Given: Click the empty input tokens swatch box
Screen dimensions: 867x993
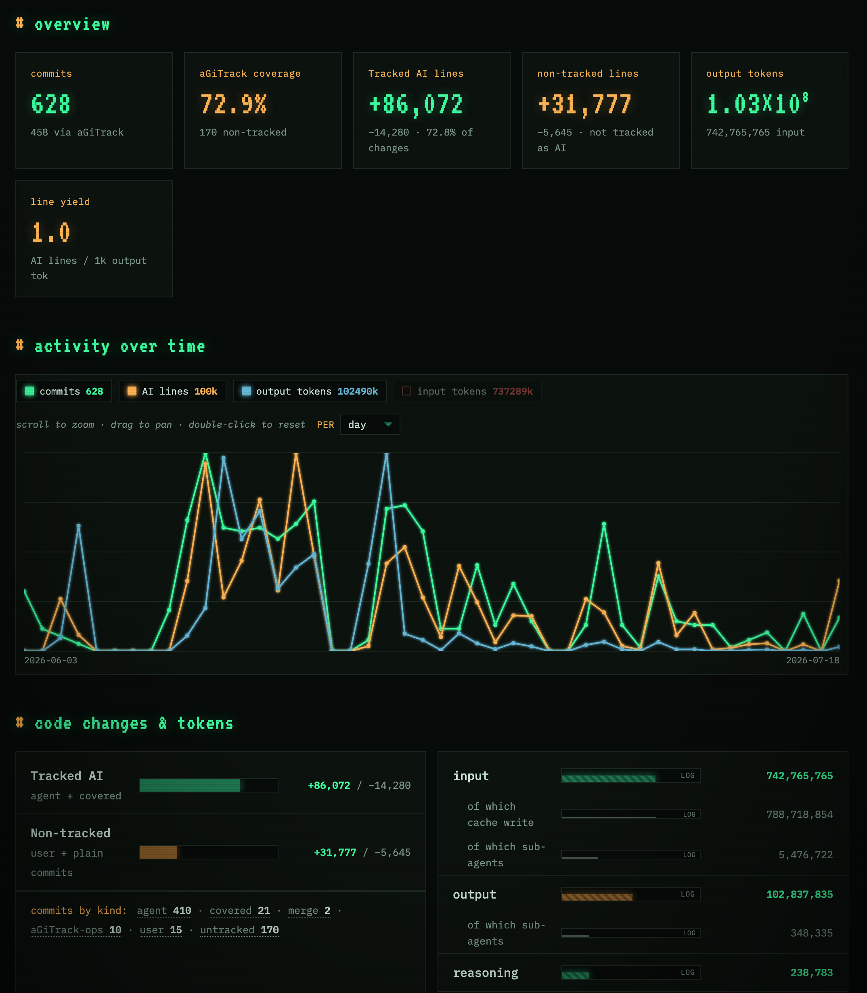Looking at the screenshot, I should click(x=407, y=391).
